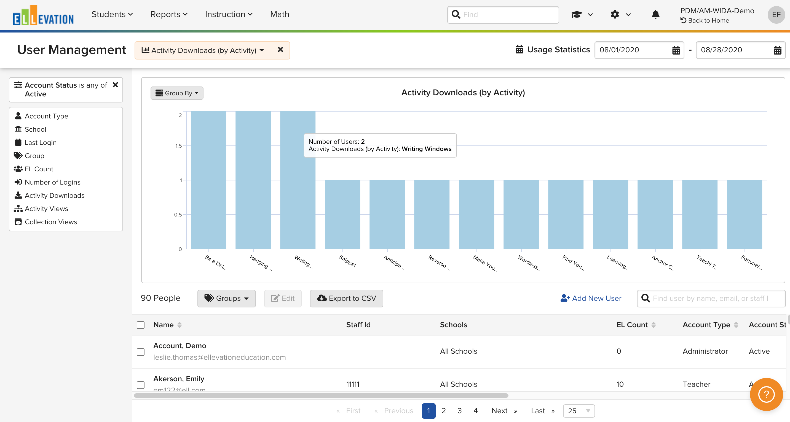
Task: Open the orange help question button
Action: [766, 394]
